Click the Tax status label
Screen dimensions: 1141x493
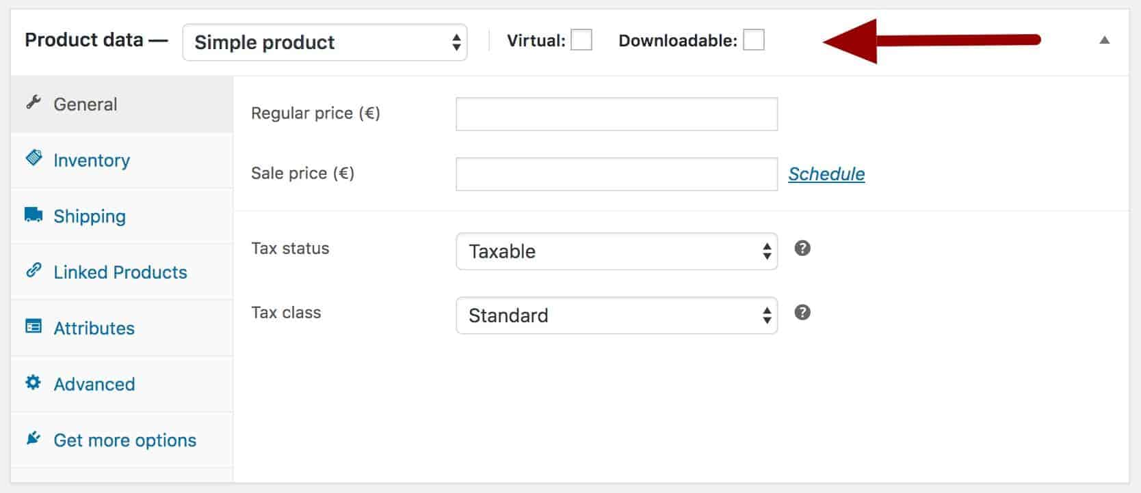pos(290,248)
